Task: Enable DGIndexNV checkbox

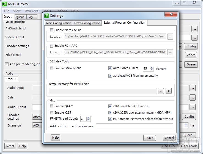Action: 51,68
